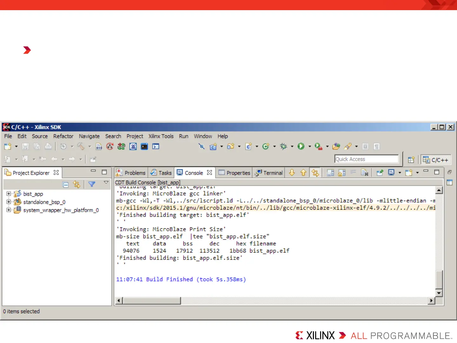
Task: Open the Build hammer dropdown arrow
Action: [x=89, y=146]
